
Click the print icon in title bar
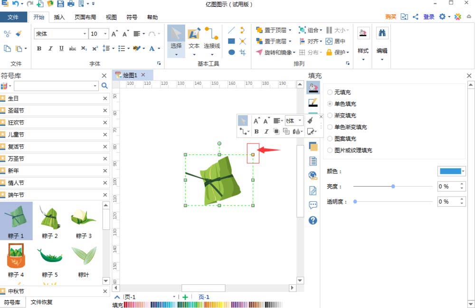pos(71,4)
